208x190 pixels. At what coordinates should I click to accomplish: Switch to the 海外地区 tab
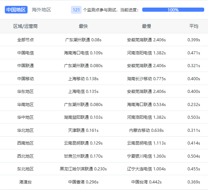tap(41, 10)
